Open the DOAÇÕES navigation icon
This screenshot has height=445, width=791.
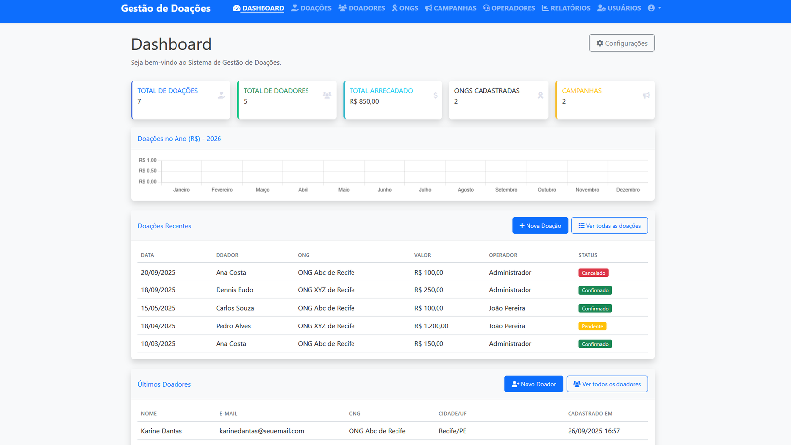[x=294, y=8]
